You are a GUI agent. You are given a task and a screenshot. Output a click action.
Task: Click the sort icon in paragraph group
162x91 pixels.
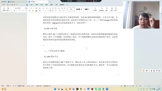coord(62,8)
